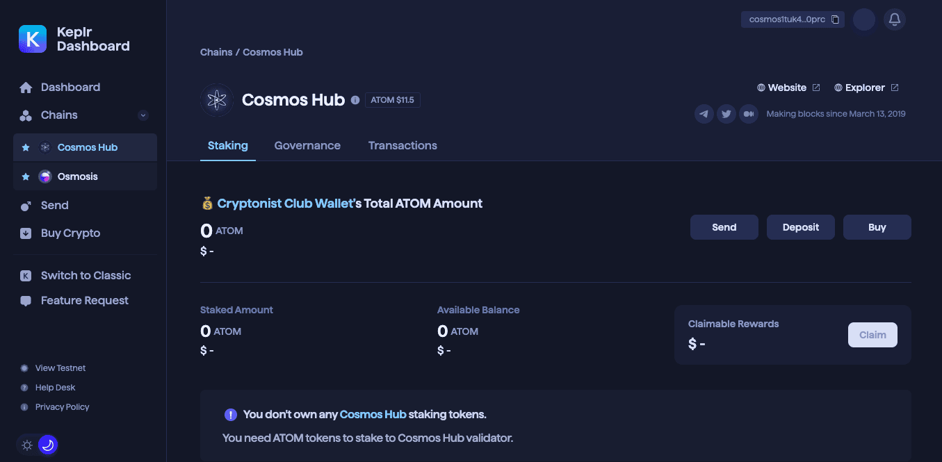Select dark mode moon icon
The image size is (942, 462).
pyautogui.click(x=48, y=445)
